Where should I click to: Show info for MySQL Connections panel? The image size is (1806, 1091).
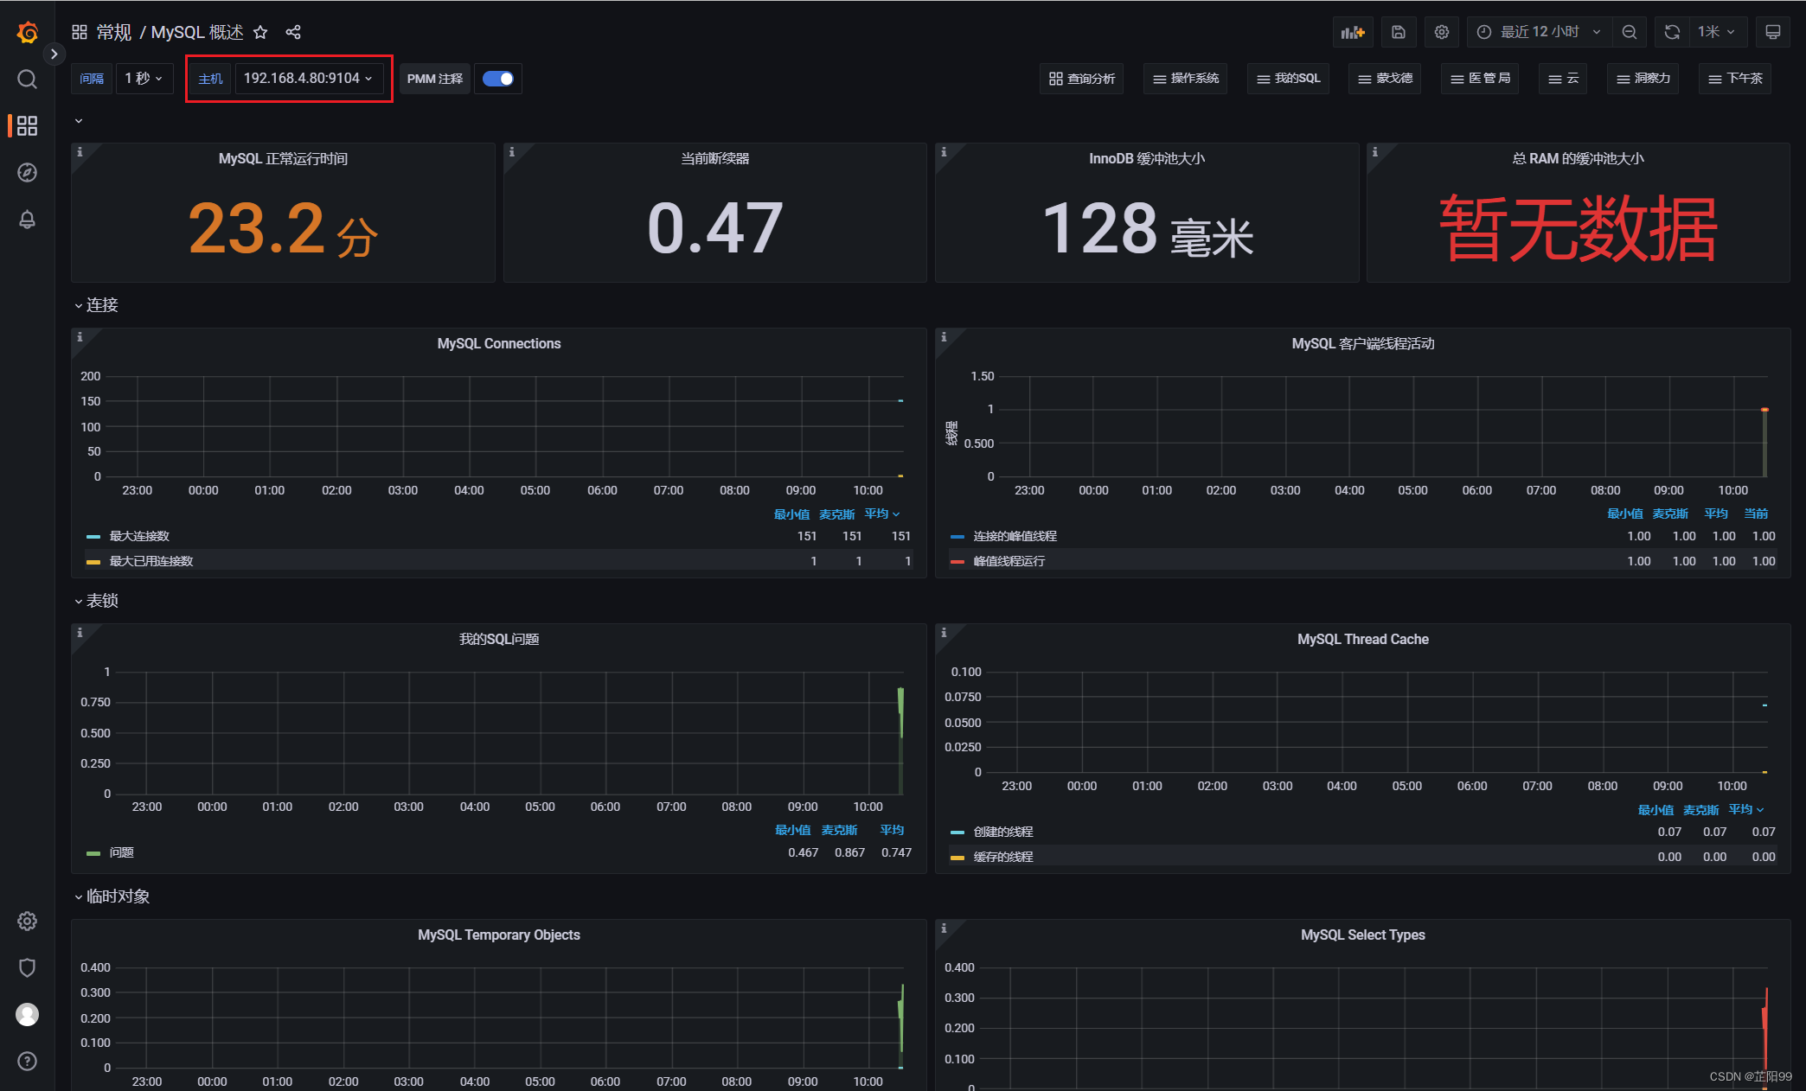point(80,337)
